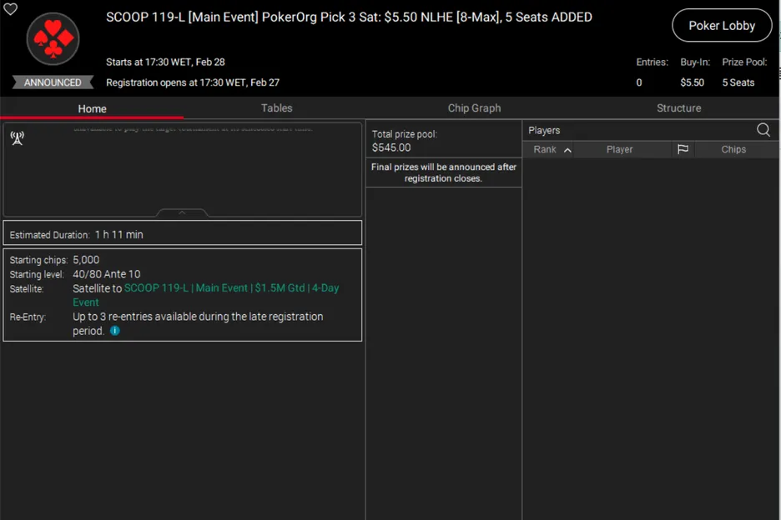Click the Rank column header label
Screen dimensions: 781x520
pos(545,149)
